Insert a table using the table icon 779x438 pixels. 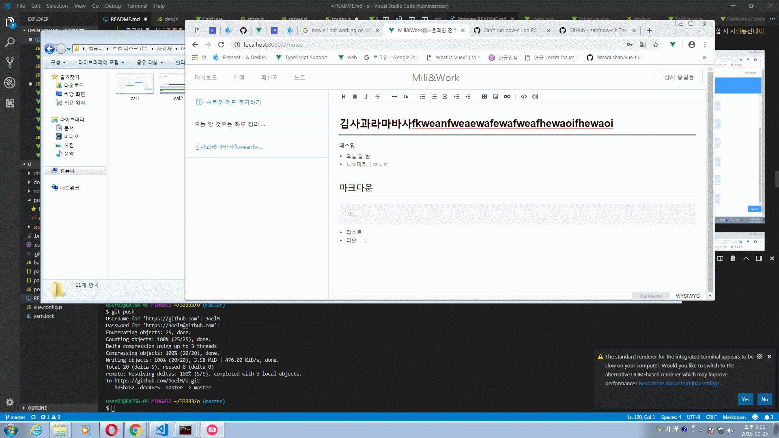point(484,97)
